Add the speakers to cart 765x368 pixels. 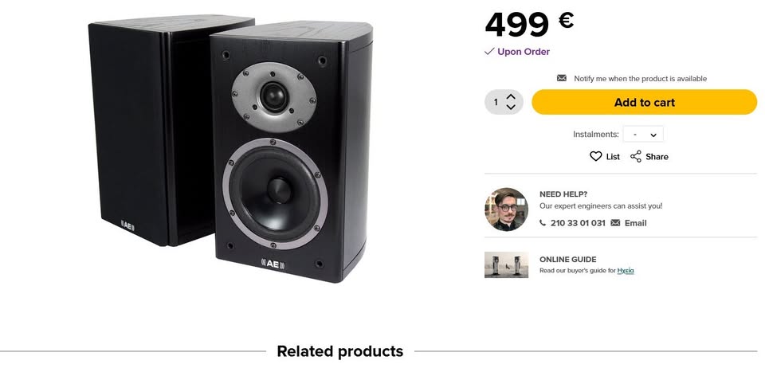point(644,102)
